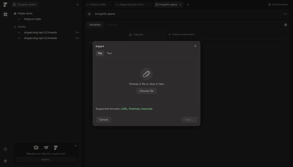Cancel the Import dialog

[x=103, y=120]
